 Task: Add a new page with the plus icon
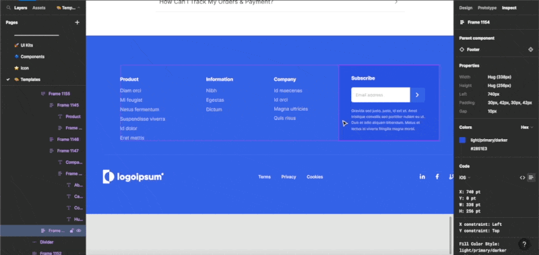(77, 22)
